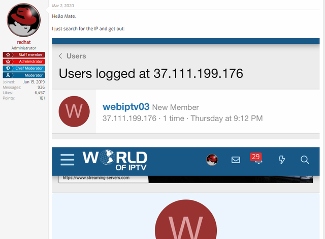The width and height of the screenshot is (325, 239).
Task: Open the alerts bell showing 29
Action: pyautogui.click(x=256, y=159)
